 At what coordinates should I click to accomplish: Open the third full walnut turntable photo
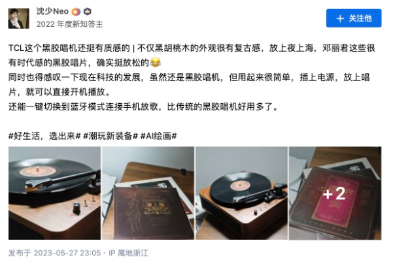(241, 193)
